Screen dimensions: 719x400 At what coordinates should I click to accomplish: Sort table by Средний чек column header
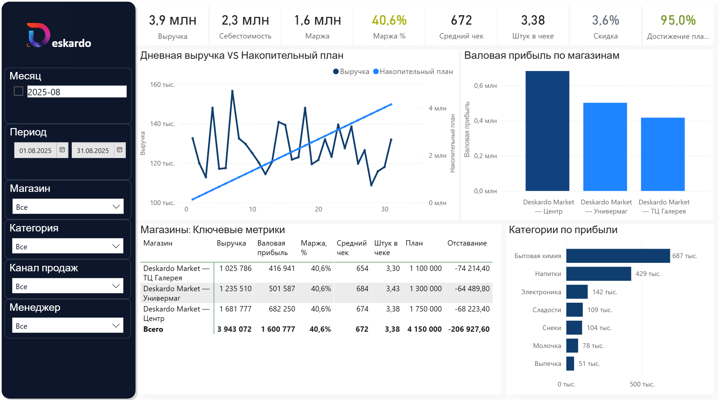352,248
